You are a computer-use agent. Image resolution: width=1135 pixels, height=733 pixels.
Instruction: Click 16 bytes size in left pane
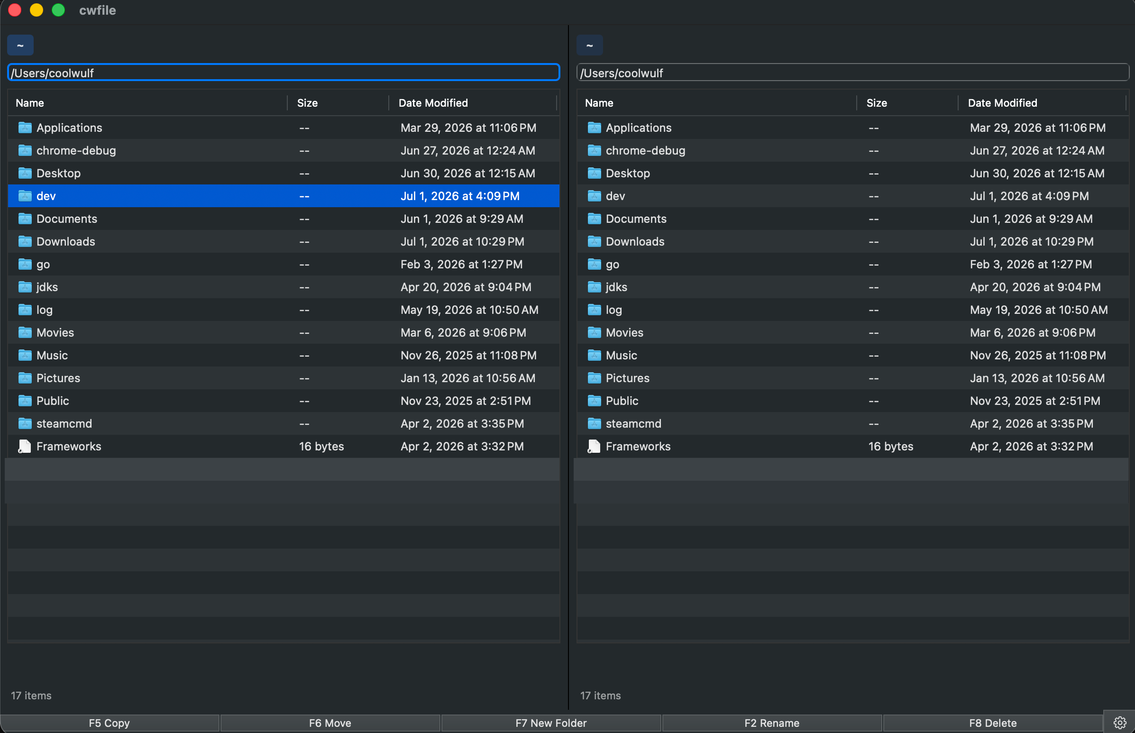coord(322,447)
